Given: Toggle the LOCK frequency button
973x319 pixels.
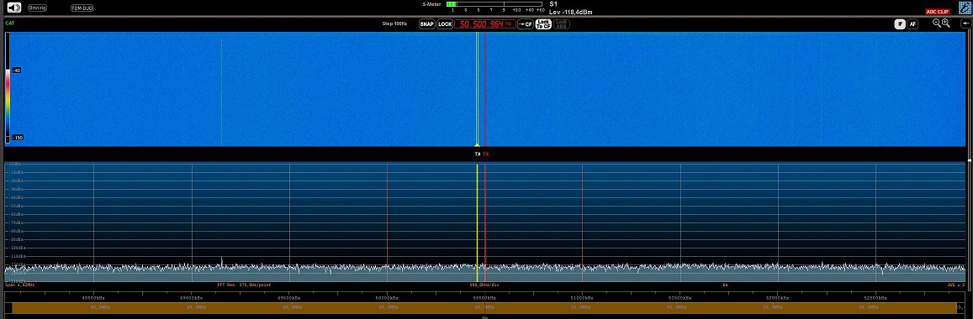Looking at the screenshot, I should 445,24.
